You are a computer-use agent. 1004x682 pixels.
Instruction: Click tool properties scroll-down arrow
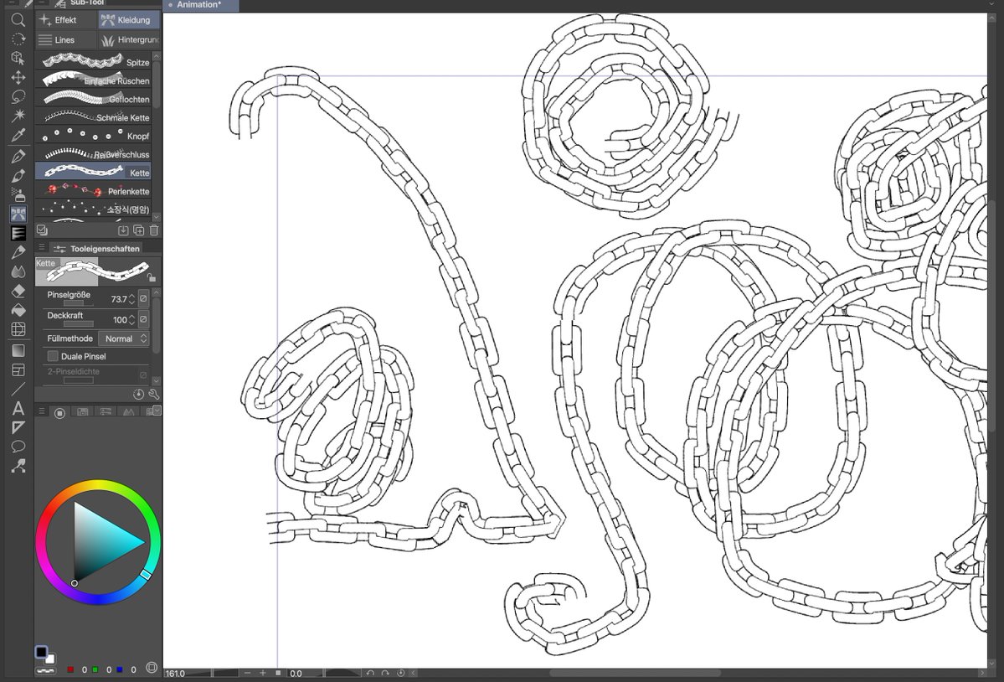(x=157, y=381)
